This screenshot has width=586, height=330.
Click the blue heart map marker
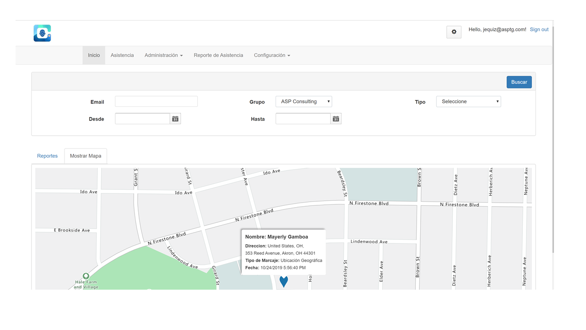(x=284, y=281)
